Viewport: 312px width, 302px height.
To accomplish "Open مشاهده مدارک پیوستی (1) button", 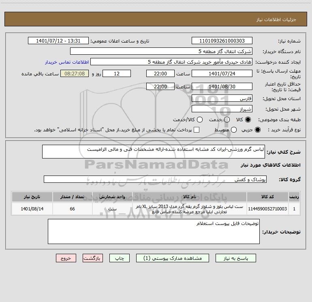I will [173, 258].
